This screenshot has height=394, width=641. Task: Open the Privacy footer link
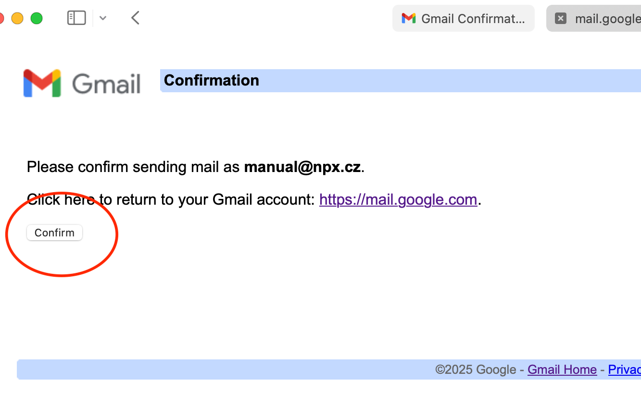coord(624,369)
